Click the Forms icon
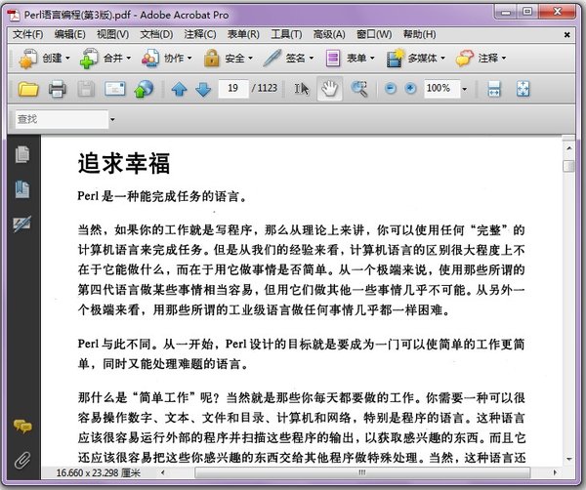 (x=333, y=59)
